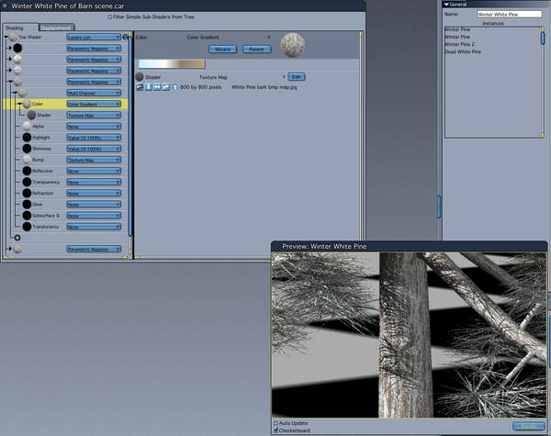Click the Highlight channel sphere icon

pos(27,138)
